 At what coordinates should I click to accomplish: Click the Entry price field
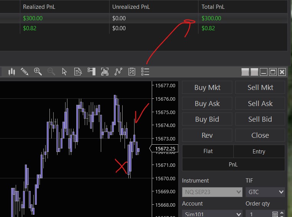[259, 151]
